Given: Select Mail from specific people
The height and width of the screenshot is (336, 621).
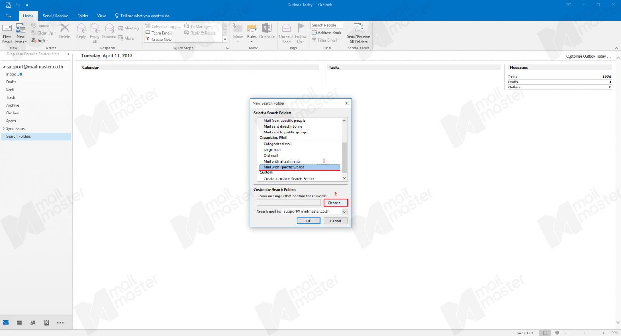Looking at the screenshot, I should [284, 121].
